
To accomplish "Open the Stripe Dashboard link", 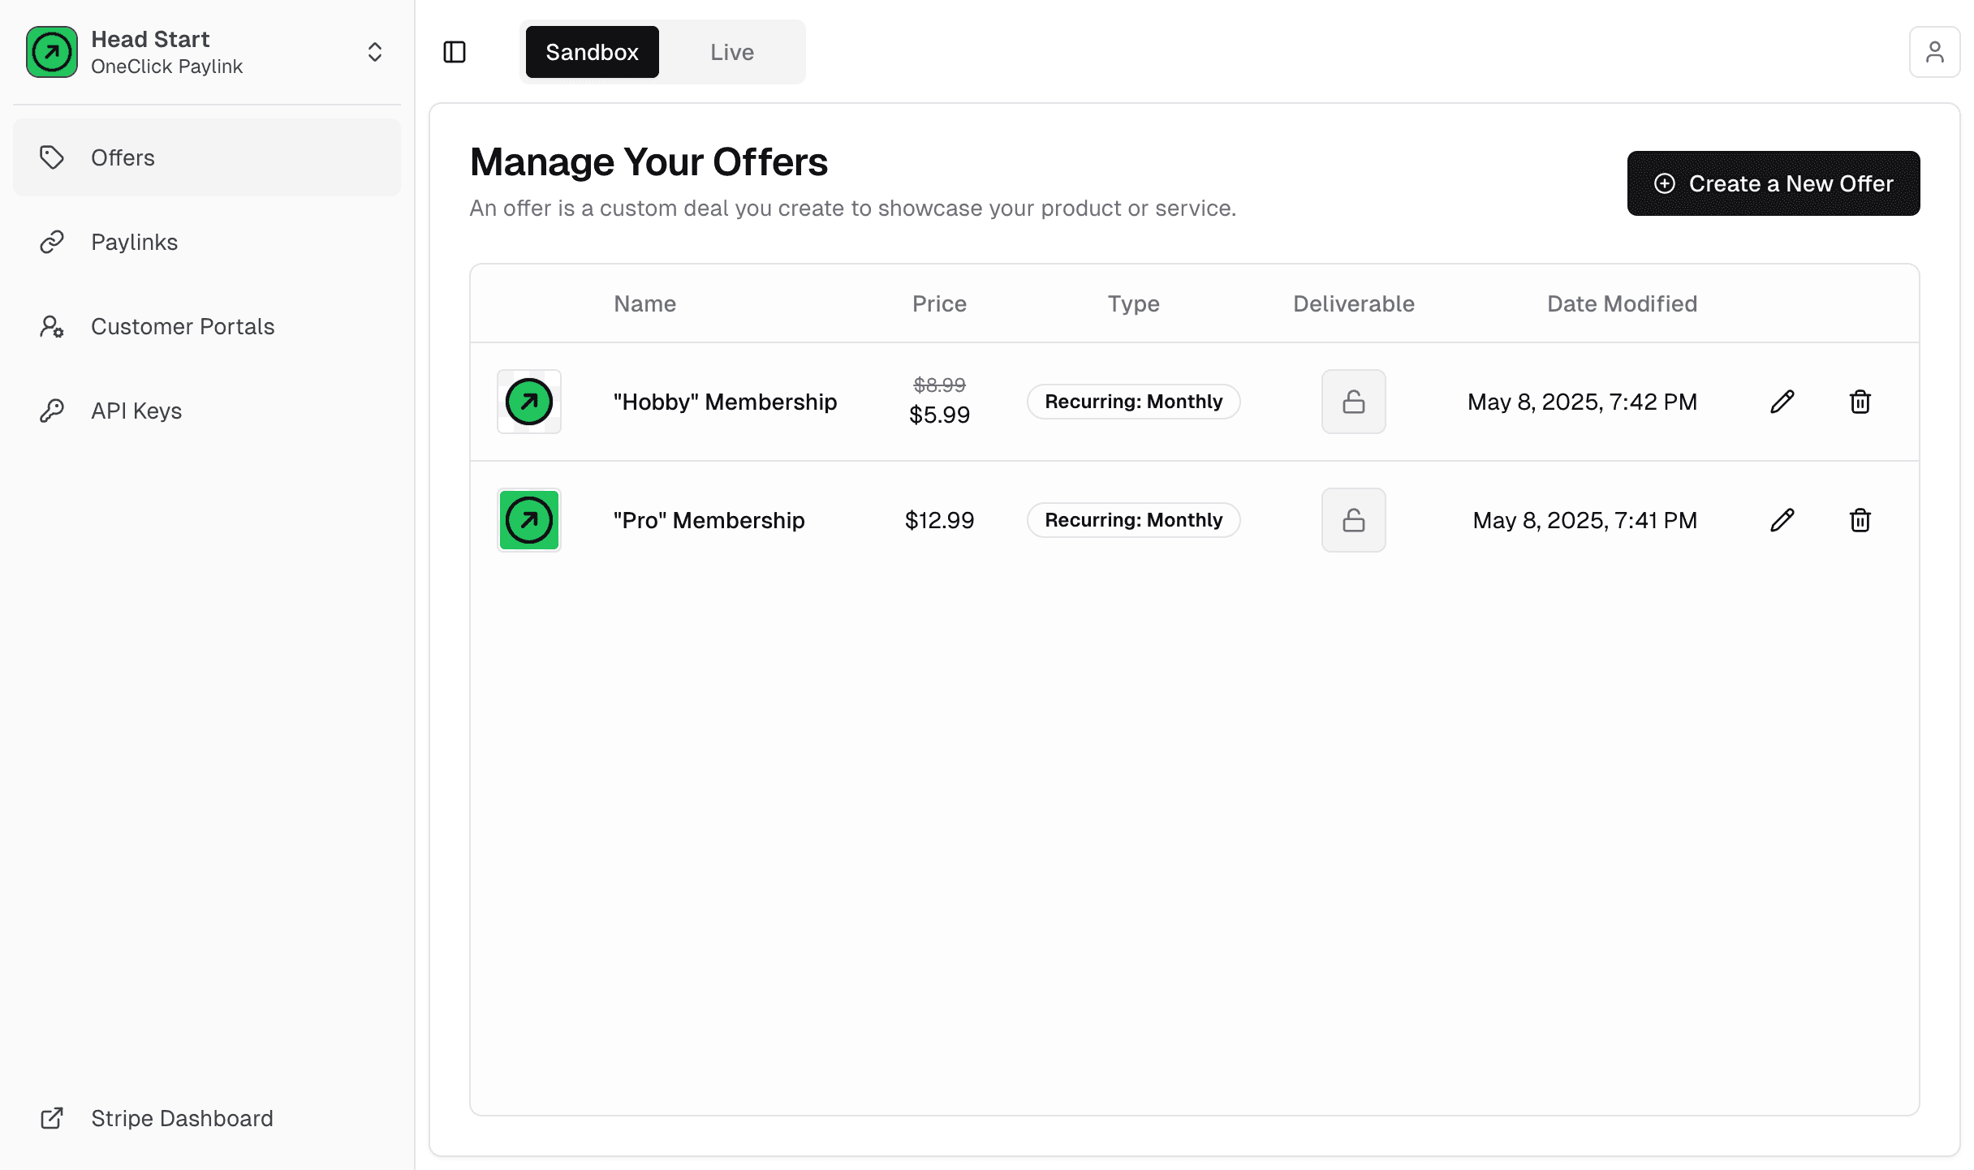I will pos(207,1118).
